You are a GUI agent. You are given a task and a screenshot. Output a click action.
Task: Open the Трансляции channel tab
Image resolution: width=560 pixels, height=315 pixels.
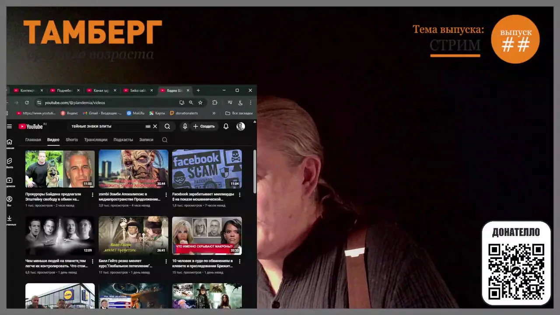96,140
